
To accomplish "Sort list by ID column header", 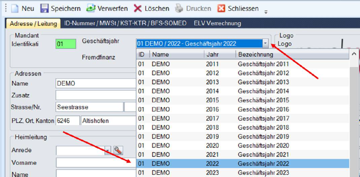I will tap(143, 55).
